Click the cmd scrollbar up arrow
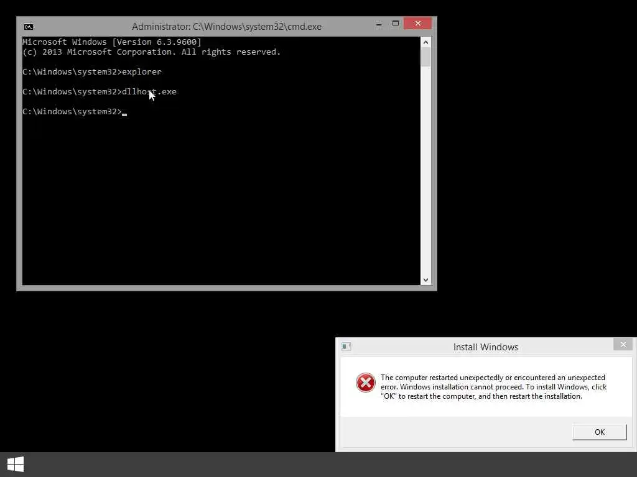This screenshot has width=637, height=477. tap(425, 42)
